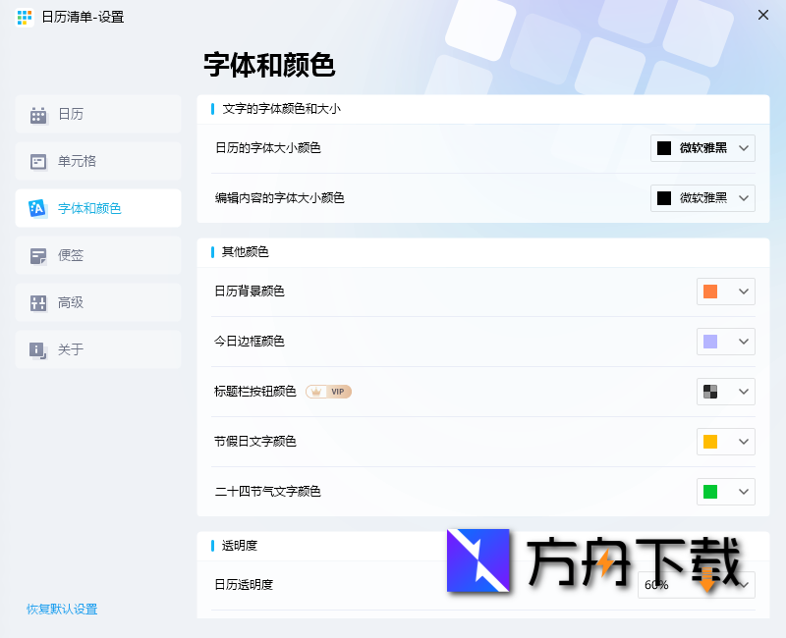Screen dimensions: 786x638
Task: Click the 高级 advanced settings icon
Action: (38, 302)
